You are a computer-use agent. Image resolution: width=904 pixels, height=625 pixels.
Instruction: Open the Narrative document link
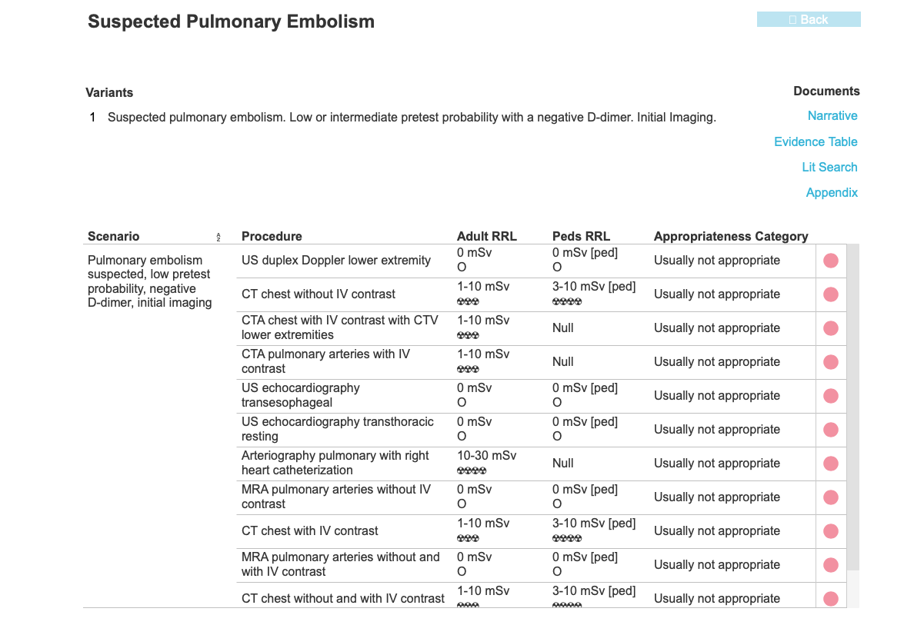[832, 116]
